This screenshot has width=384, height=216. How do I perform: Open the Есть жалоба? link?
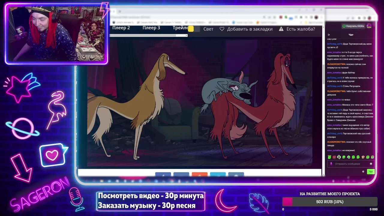301,29
